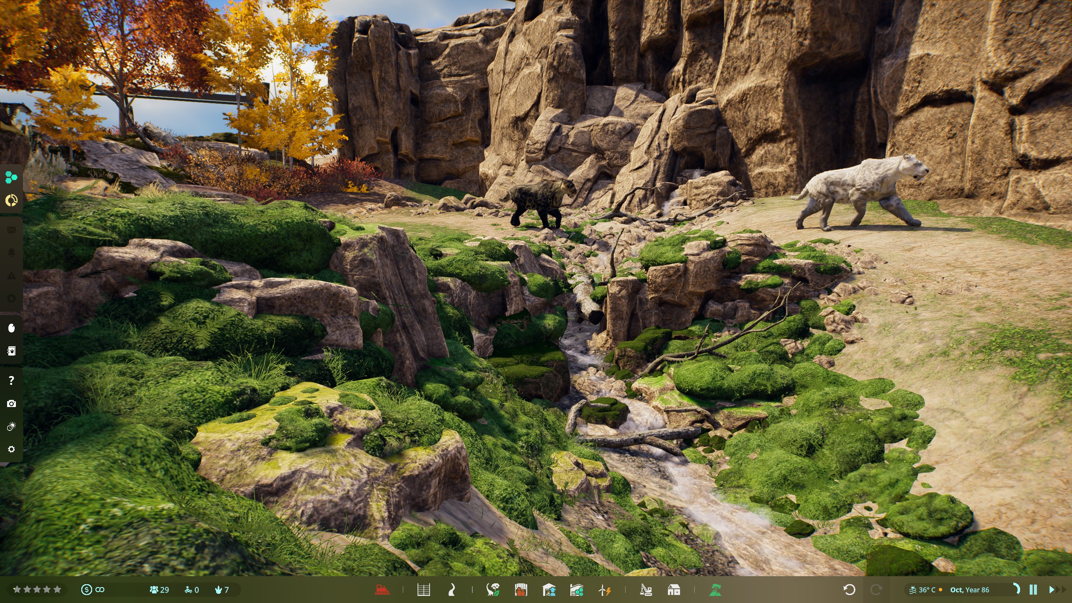Screen dimensions: 1072x603
Task: Open the power and wind turbine menu
Action: [x=604, y=590]
